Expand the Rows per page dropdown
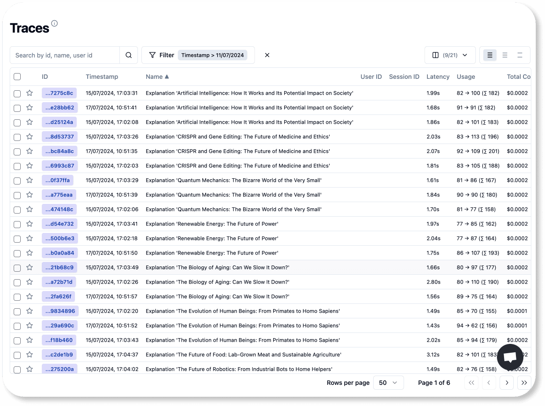The image size is (545, 406). point(388,383)
